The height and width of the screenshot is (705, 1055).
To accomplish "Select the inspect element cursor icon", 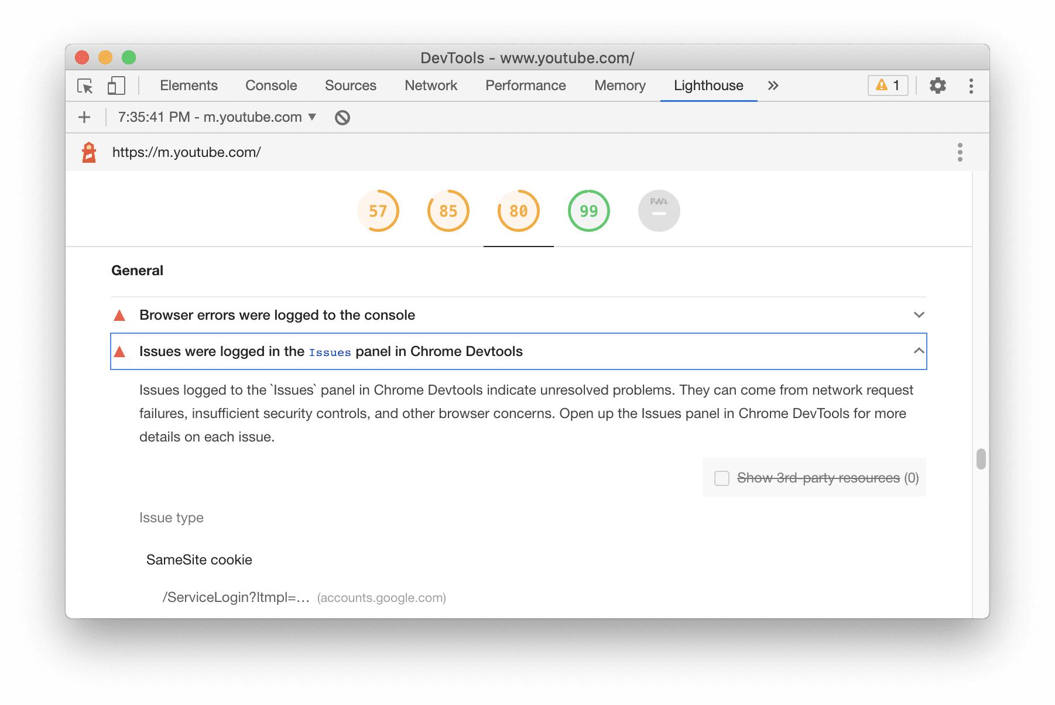I will tap(85, 85).
